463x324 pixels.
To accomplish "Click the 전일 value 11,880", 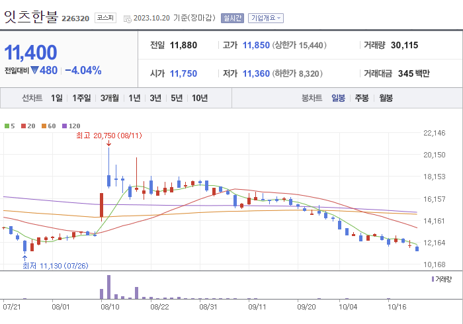I will click(183, 45).
